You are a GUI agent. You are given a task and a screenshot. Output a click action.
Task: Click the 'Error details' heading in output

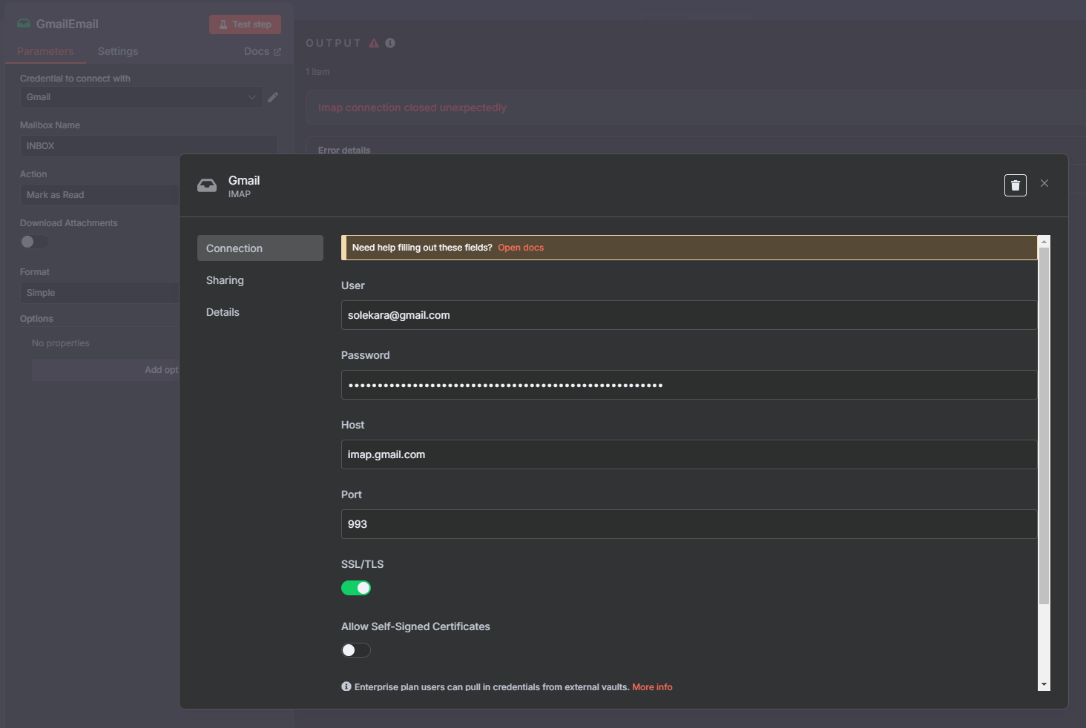344,150
